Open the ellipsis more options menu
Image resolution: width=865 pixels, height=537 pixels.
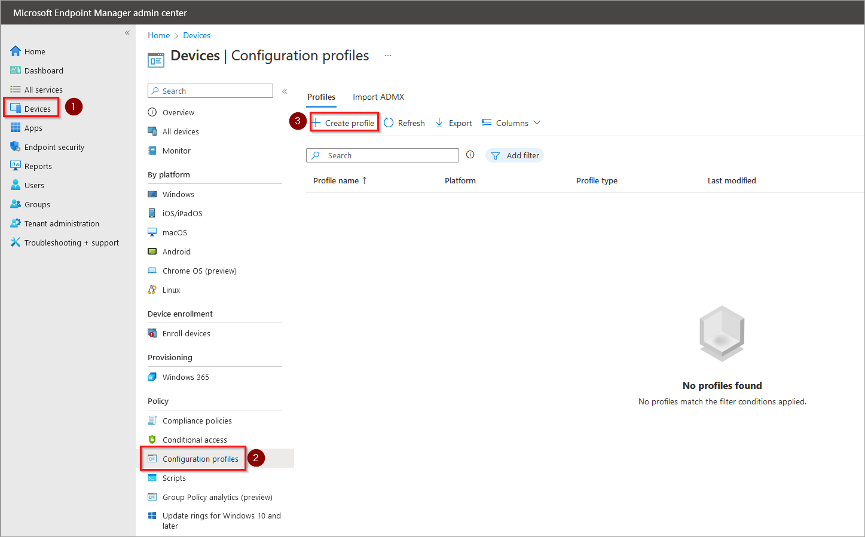[388, 56]
